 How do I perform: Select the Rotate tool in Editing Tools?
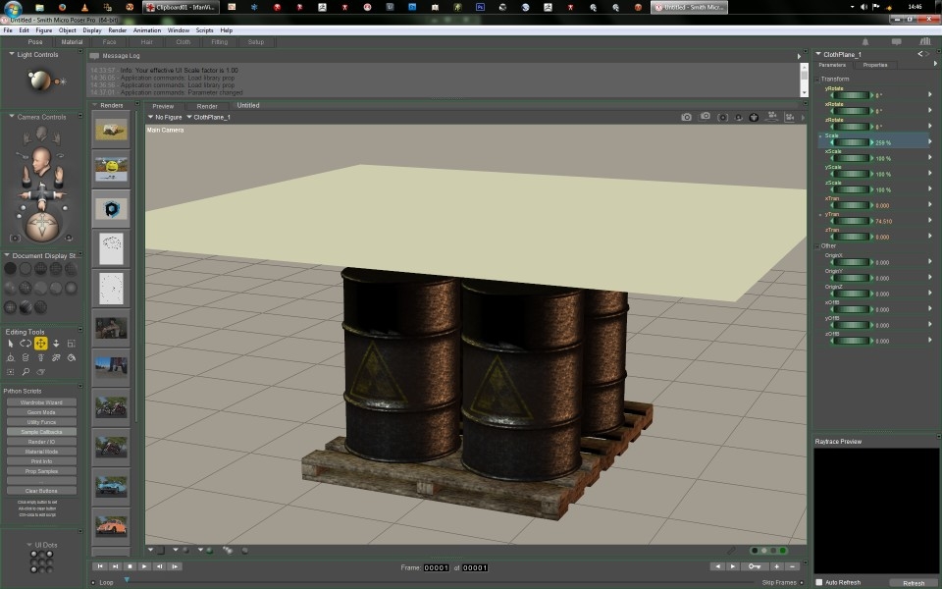[x=26, y=344]
